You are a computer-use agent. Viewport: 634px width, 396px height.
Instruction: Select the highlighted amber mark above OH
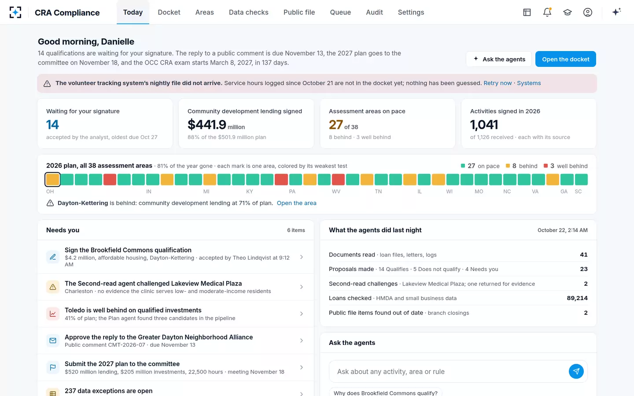[52, 179]
